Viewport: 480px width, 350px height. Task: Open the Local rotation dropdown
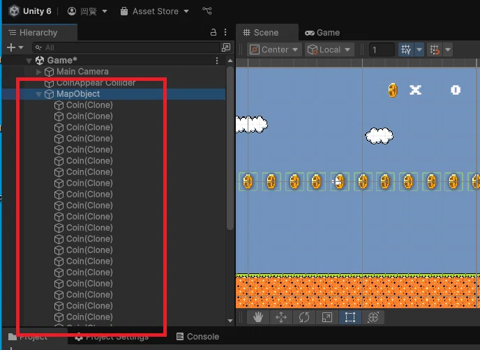coord(329,50)
